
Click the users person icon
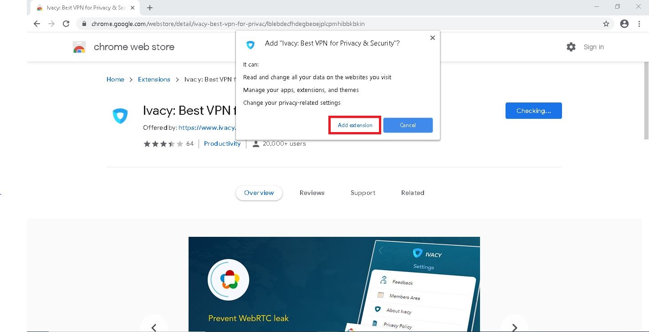(256, 144)
